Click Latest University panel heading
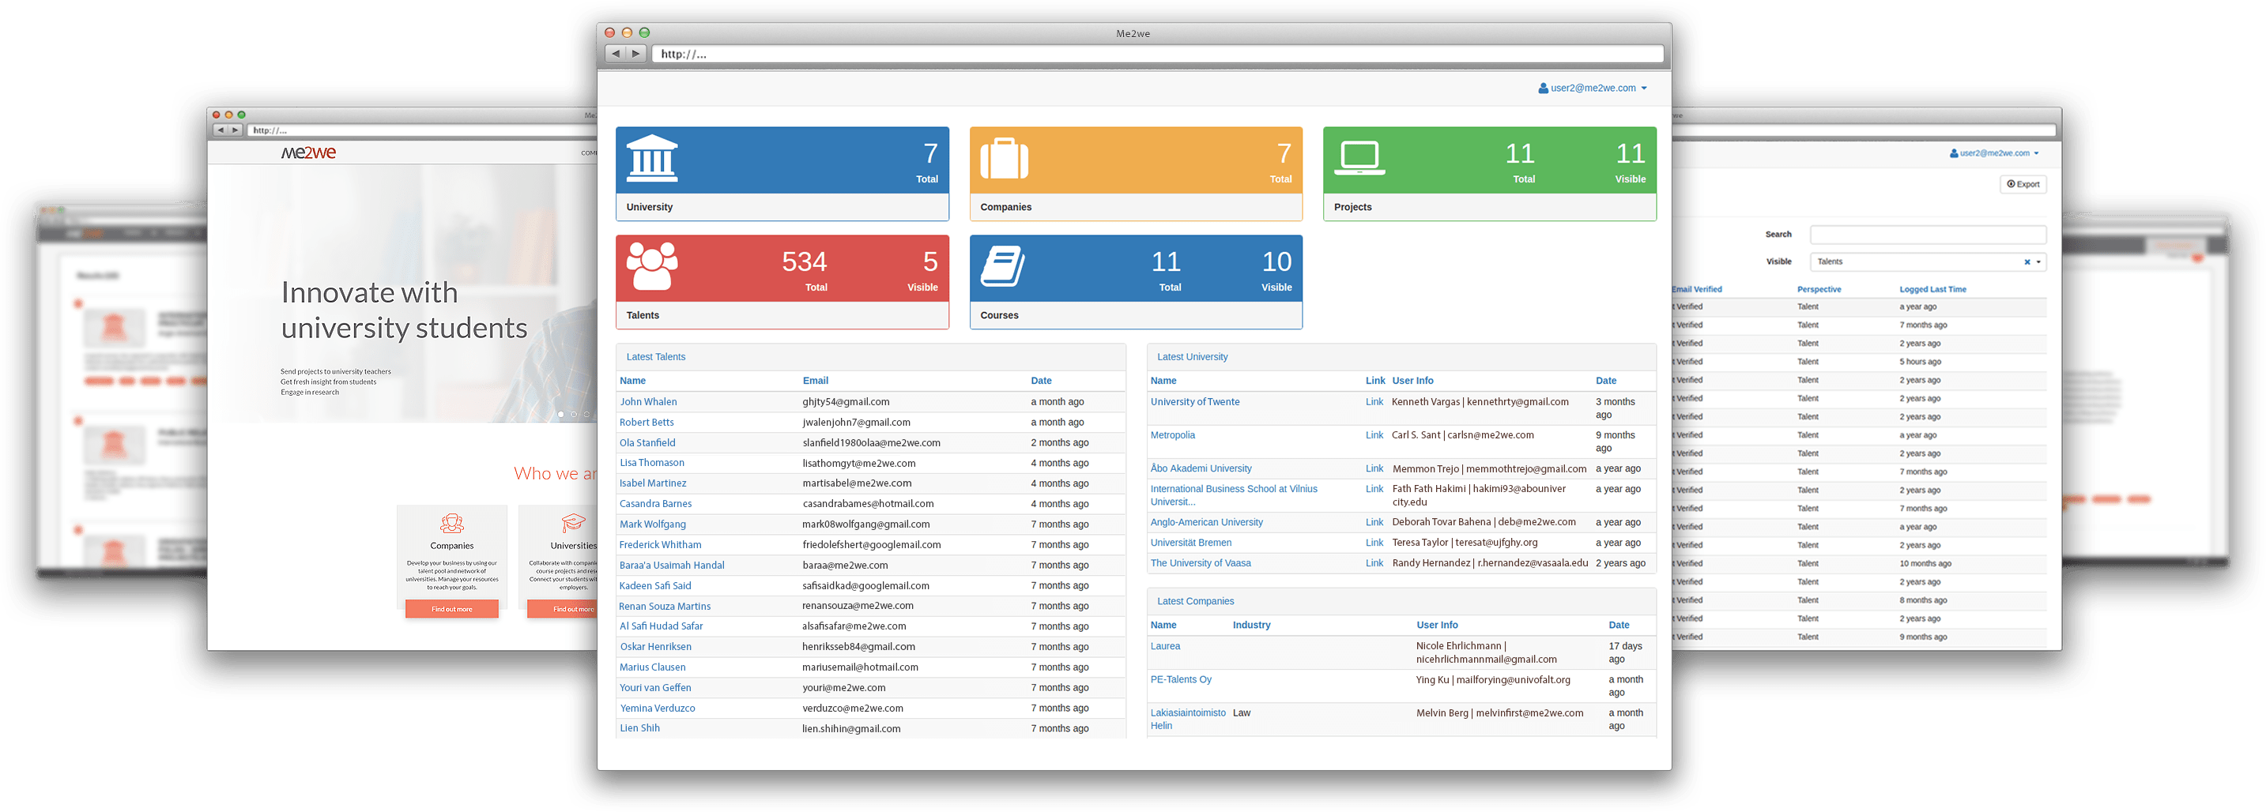Image resolution: width=2266 pixels, height=812 pixels. (x=1192, y=357)
